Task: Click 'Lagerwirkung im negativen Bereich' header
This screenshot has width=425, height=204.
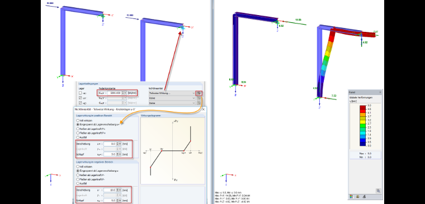Action: pos(94,162)
